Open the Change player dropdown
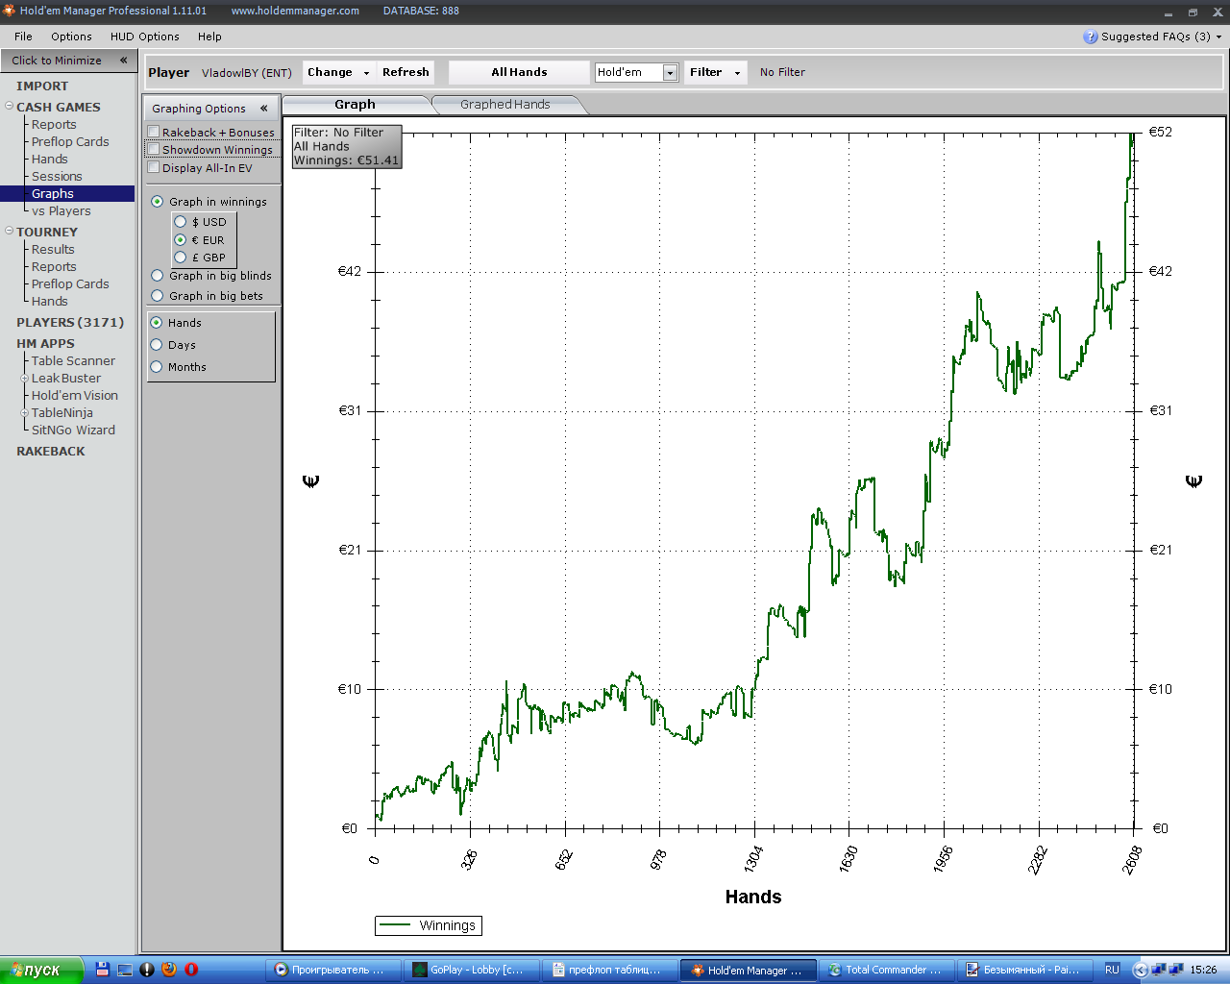 click(x=365, y=73)
